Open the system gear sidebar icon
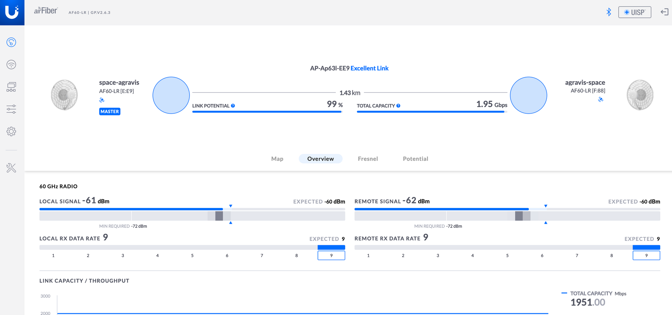Image resolution: width=672 pixels, height=315 pixels. pyautogui.click(x=11, y=132)
